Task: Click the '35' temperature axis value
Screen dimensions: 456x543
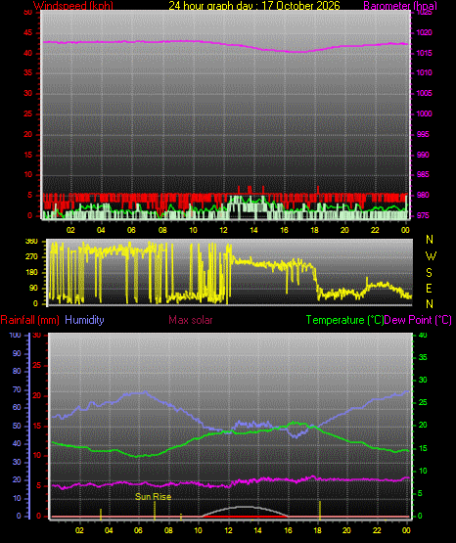Action: click(x=423, y=357)
